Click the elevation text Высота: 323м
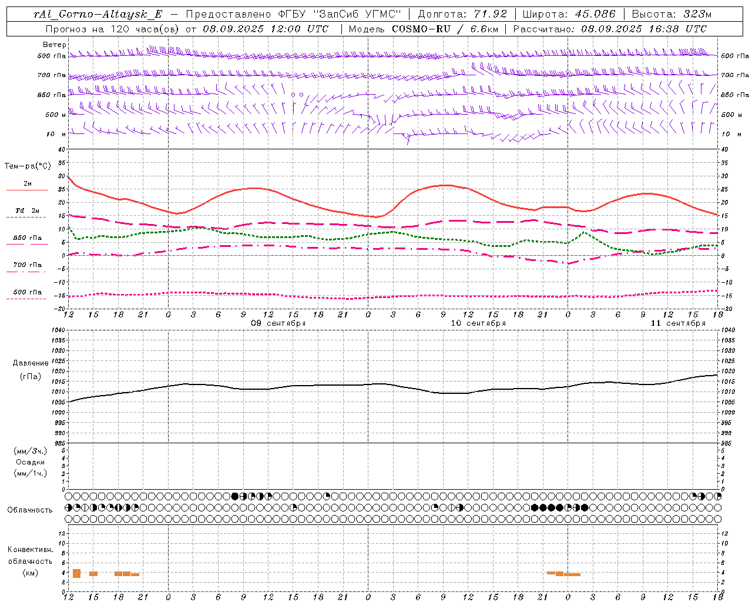Viewport: 752px width, 602px height. click(x=672, y=14)
